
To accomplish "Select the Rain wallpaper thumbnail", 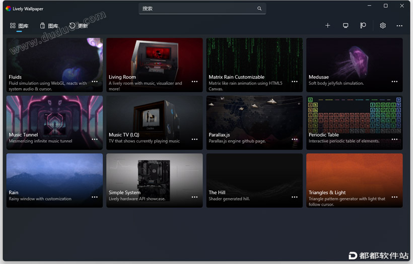I will pyautogui.click(x=54, y=180).
